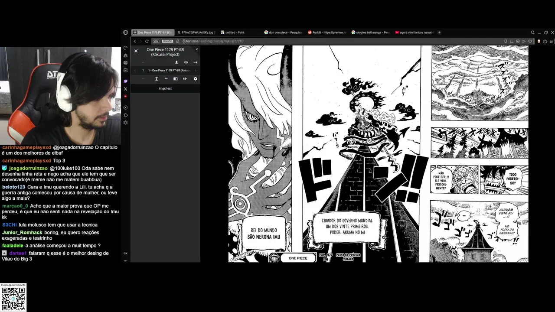Viewport: 555px width, 312px height.
Task: Open the One Piece 1179 PT-BR title link
Action: (165, 52)
